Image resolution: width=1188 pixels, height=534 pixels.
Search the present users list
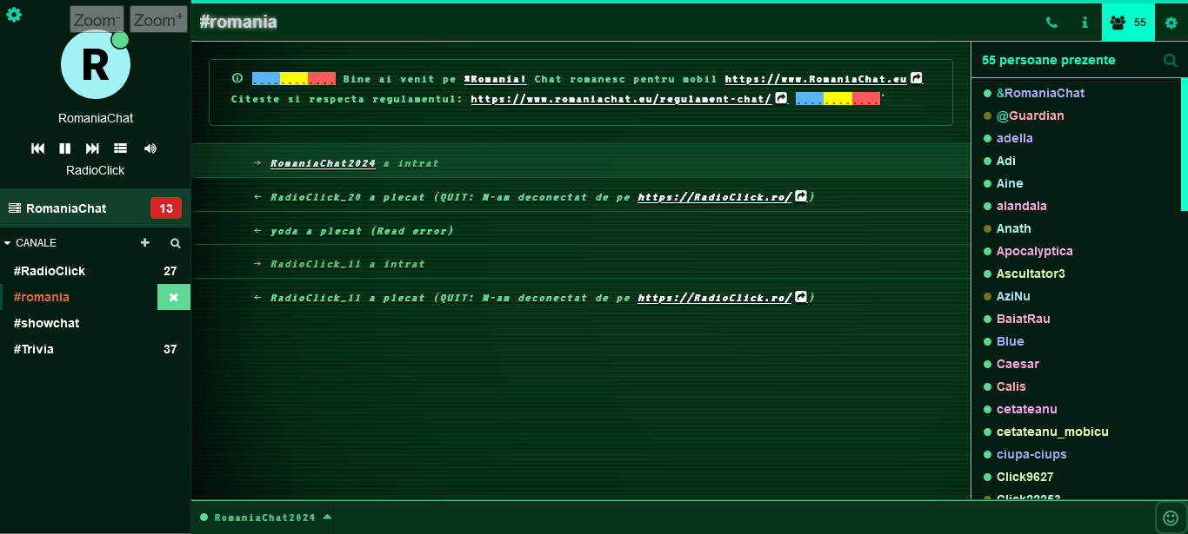click(1171, 60)
